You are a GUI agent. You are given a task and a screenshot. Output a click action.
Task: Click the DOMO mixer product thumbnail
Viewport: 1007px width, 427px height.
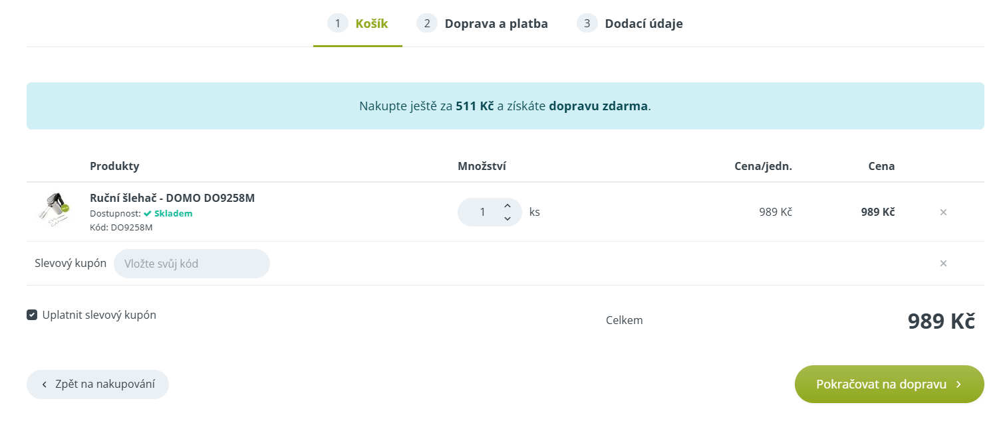click(x=55, y=211)
